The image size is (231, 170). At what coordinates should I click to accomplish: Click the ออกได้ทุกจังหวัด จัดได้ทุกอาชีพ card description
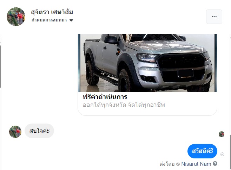click(124, 105)
